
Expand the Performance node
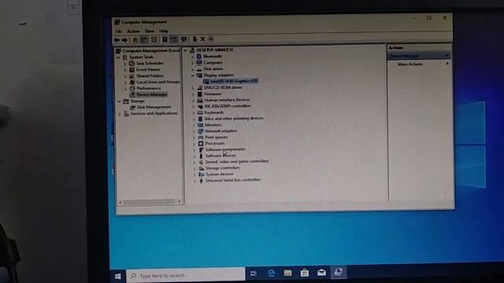(125, 89)
